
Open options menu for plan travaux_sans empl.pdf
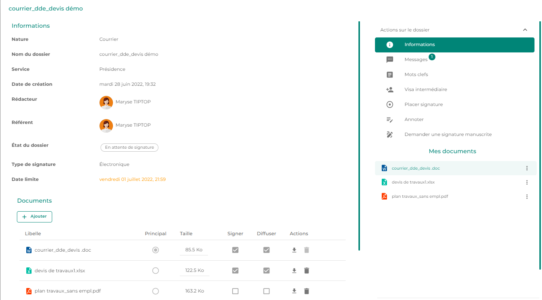coord(527,197)
